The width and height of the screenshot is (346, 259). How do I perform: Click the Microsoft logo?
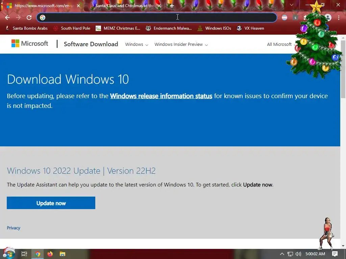click(30, 44)
